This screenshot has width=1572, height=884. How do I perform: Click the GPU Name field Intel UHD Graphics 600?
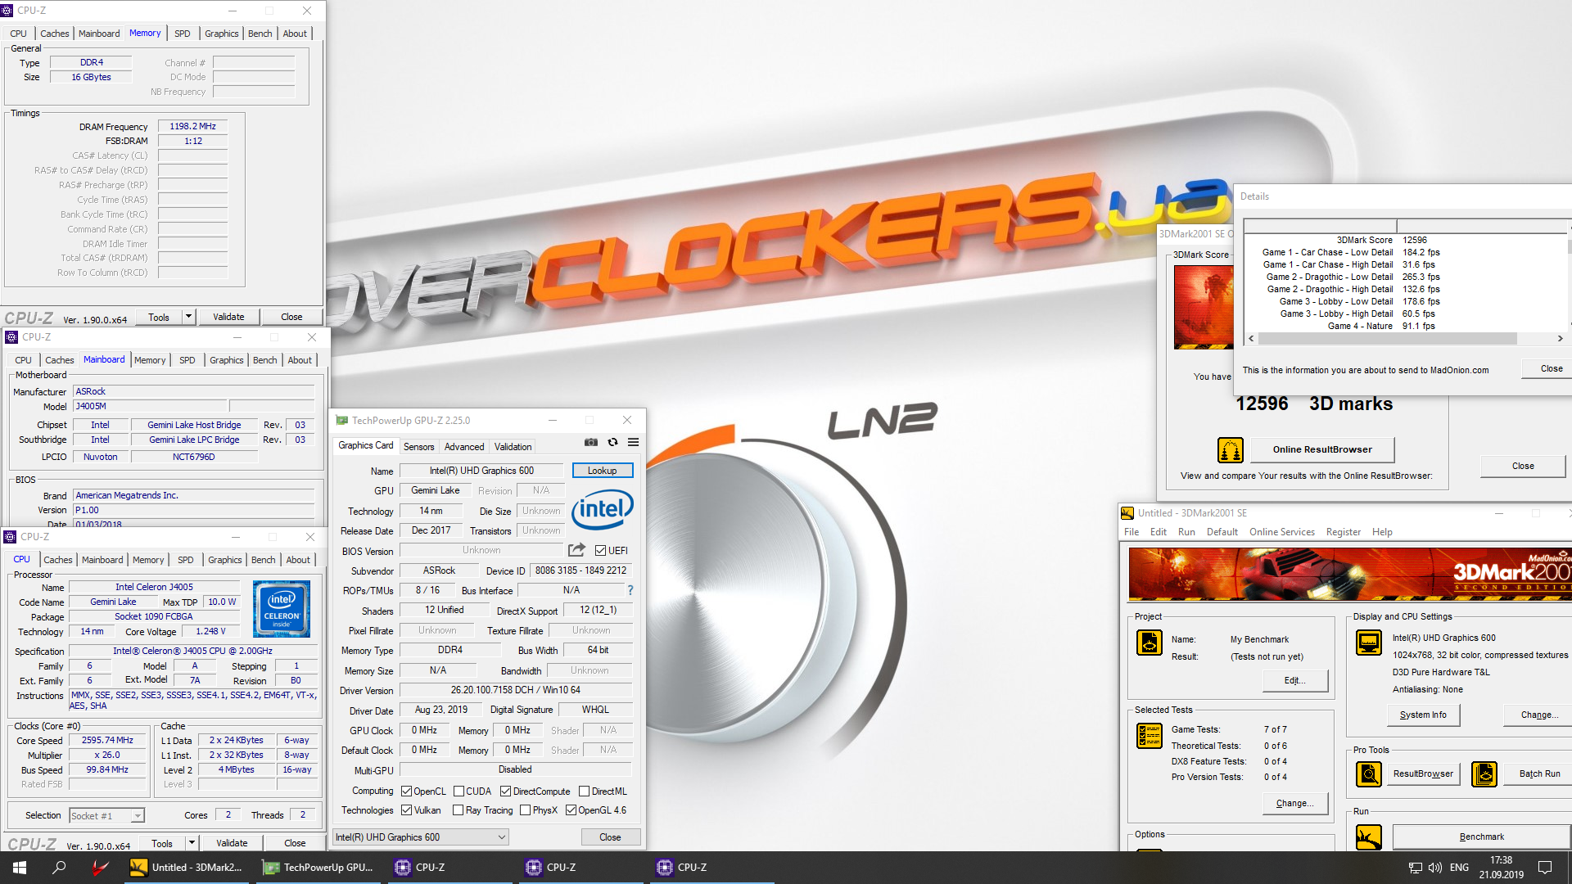(x=481, y=471)
